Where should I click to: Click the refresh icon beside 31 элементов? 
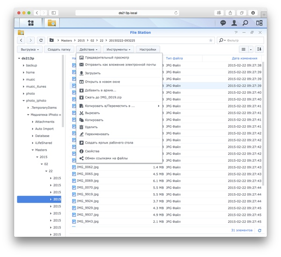[x=259, y=231]
